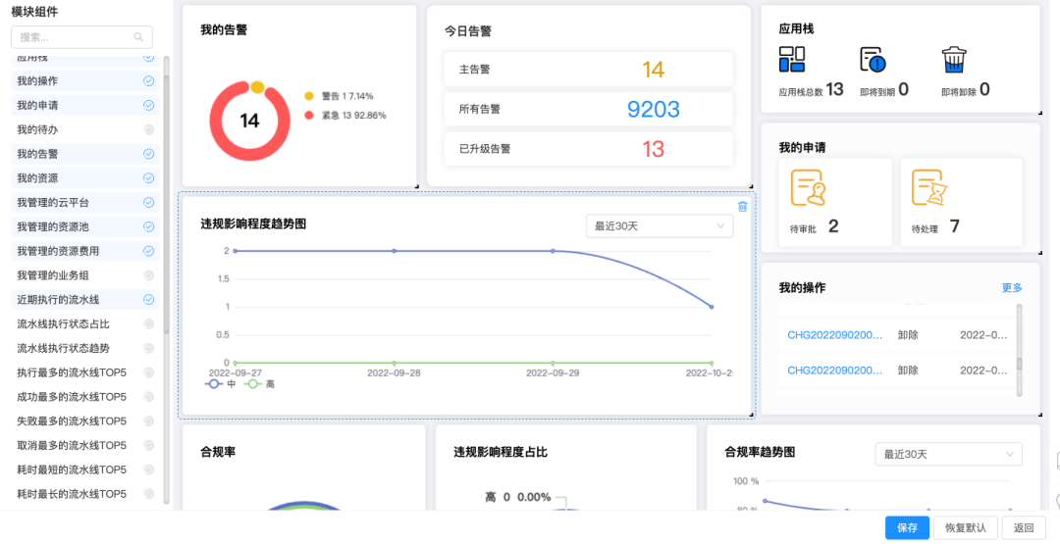Enable the 失败最多的流水线TOP5 module
Image resolution: width=1060 pixels, height=544 pixels.
click(149, 421)
